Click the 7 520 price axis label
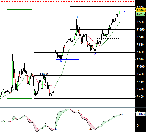 pyautogui.click(x=140, y=52)
